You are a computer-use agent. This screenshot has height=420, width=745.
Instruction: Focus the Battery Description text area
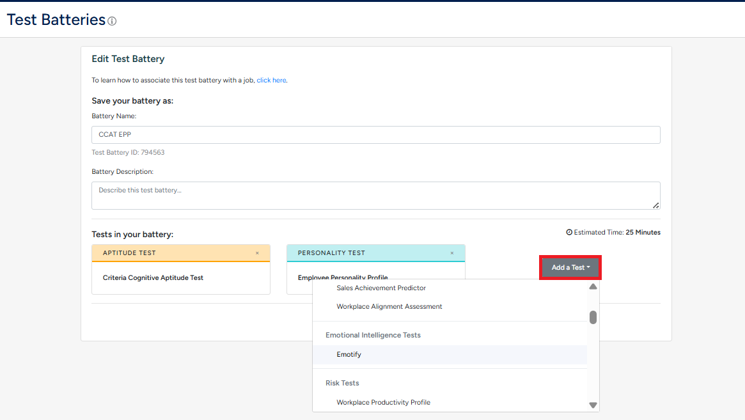coord(376,196)
